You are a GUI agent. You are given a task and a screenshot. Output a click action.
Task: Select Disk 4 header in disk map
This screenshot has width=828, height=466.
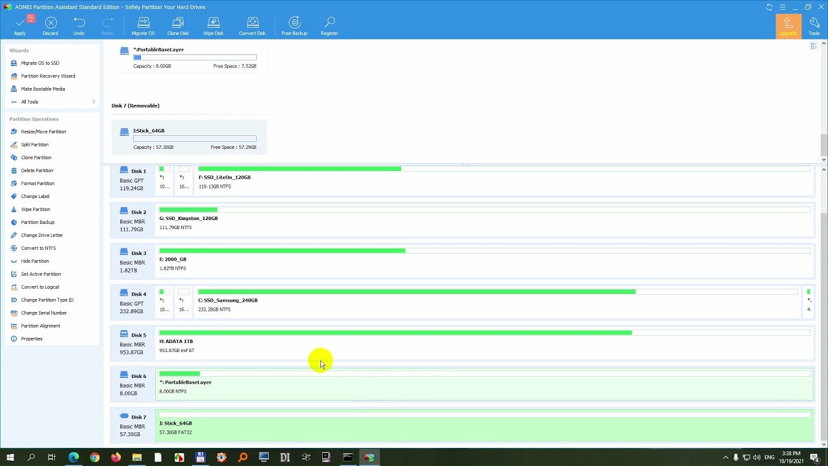click(133, 302)
